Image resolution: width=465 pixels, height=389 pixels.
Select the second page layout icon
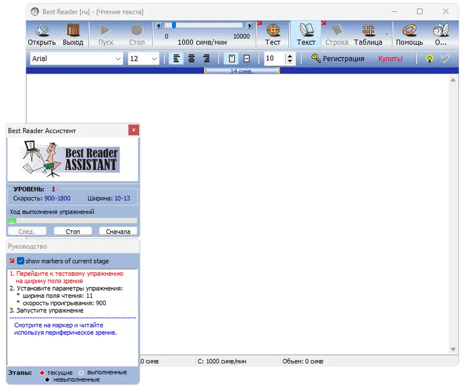[x=246, y=59]
